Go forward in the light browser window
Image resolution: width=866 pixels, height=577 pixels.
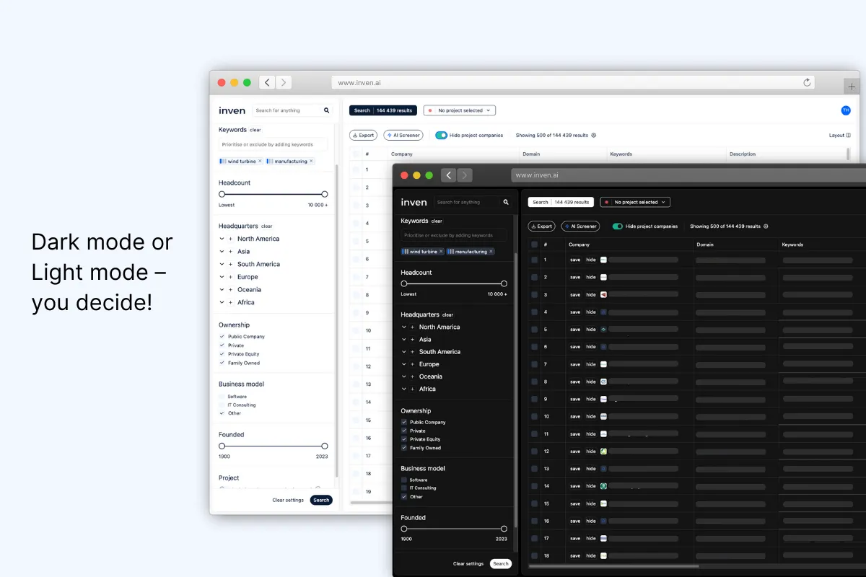click(x=284, y=82)
